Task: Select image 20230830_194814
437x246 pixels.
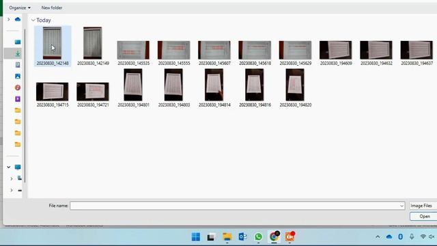Action: click(x=214, y=88)
